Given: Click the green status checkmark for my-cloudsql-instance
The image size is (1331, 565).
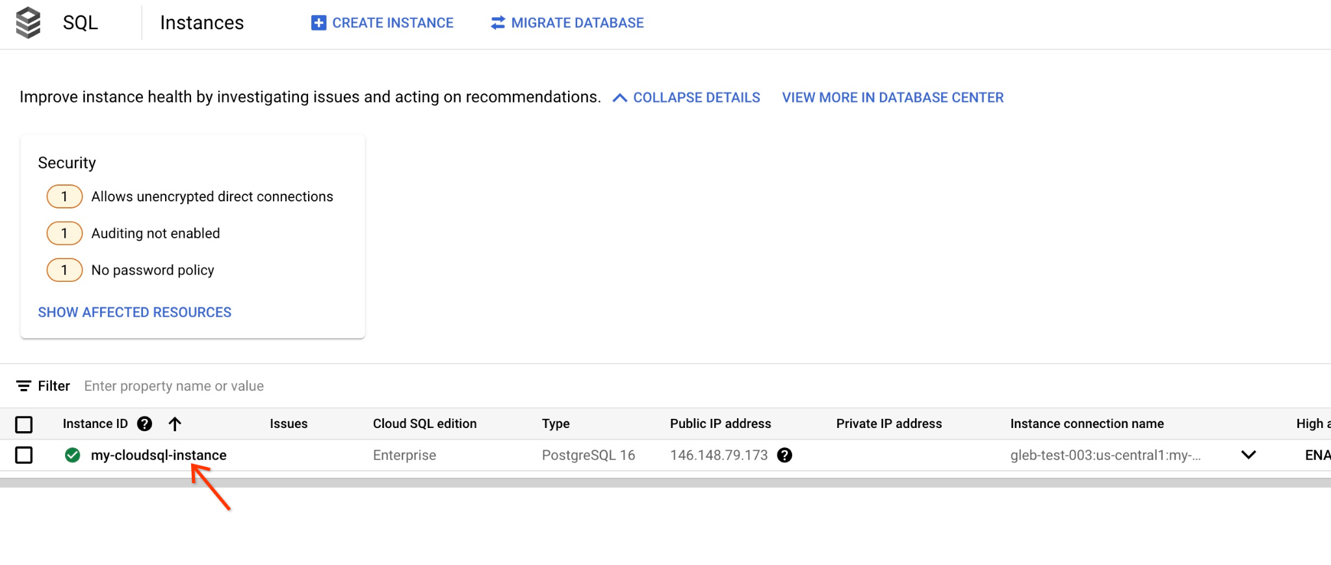Looking at the screenshot, I should click(73, 455).
